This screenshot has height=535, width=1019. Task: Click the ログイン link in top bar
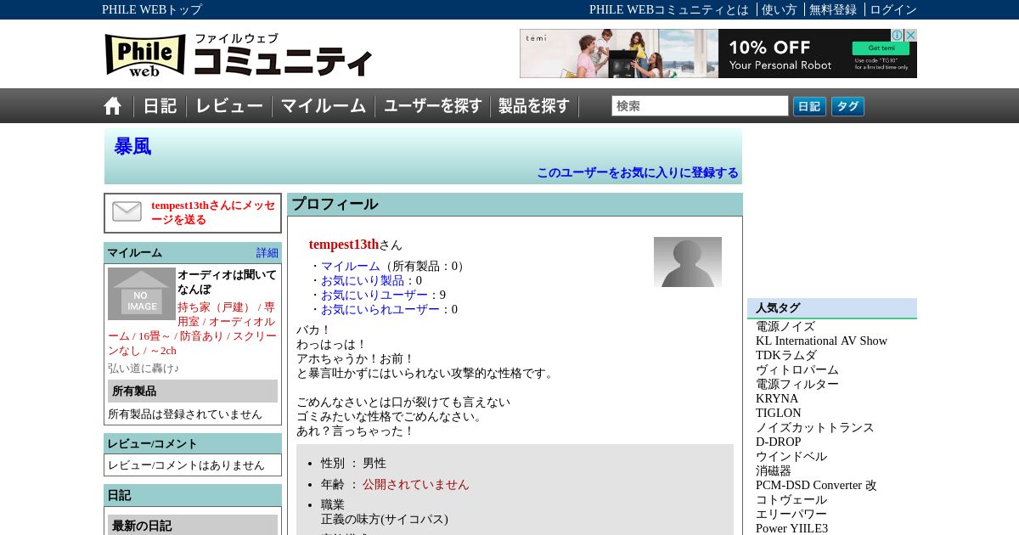(893, 9)
